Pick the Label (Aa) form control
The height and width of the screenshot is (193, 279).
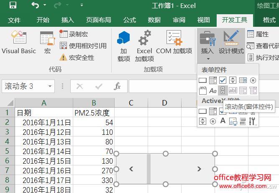[x=213, y=90]
